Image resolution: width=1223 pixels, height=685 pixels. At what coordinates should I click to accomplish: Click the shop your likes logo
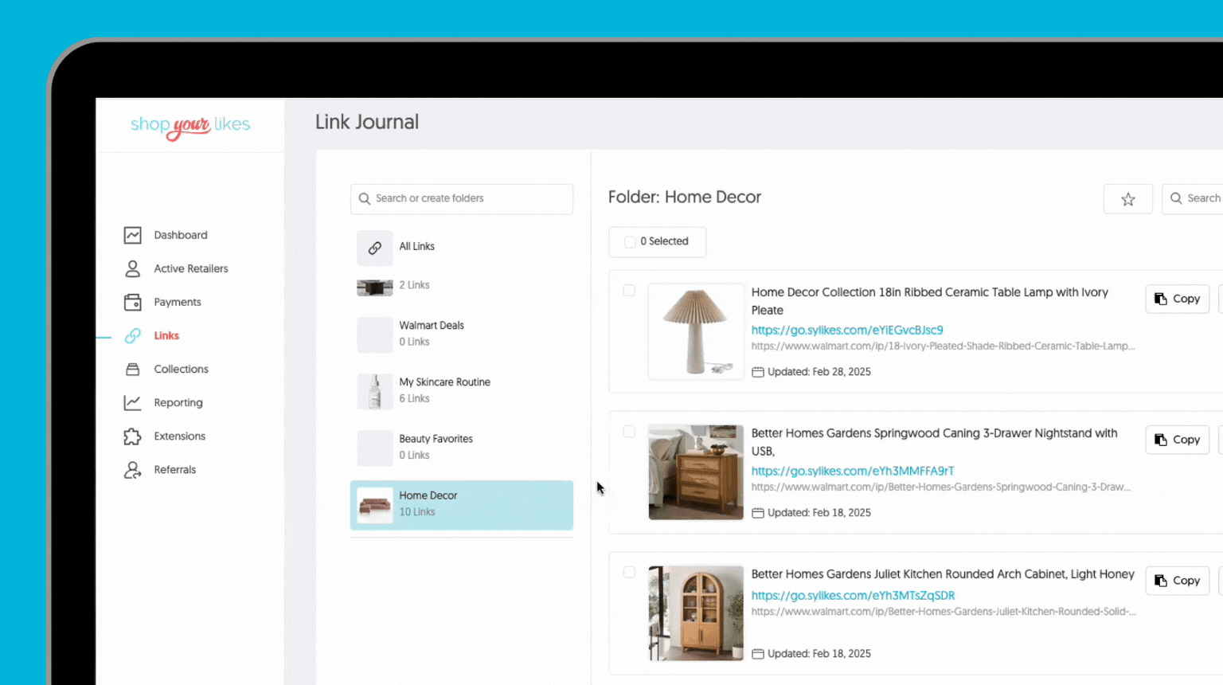tap(190, 126)
